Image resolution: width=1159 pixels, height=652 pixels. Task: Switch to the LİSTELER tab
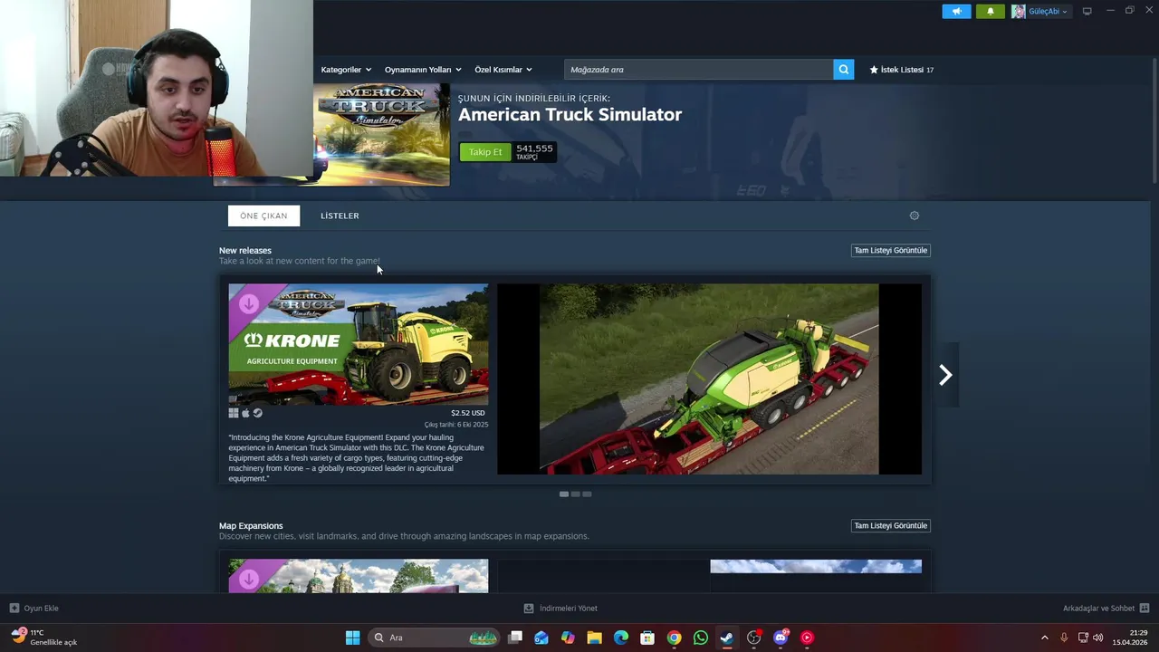point(340,216)
